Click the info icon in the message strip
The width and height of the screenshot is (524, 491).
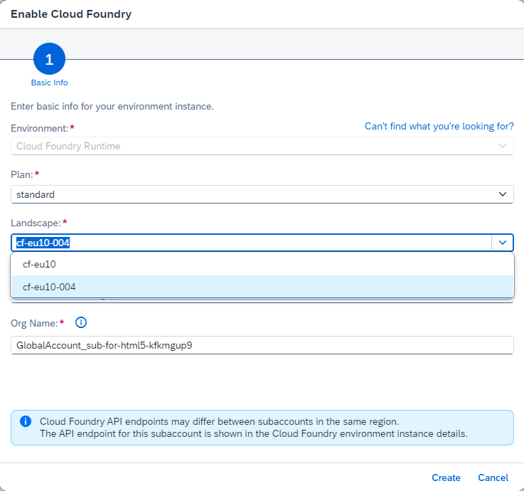pyautogui.click(x=26, y=421)
